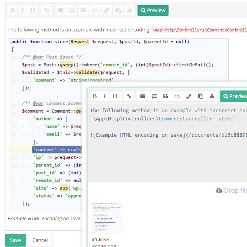
Task: Insert bulleted list in front editor
Action: point(143,96)
